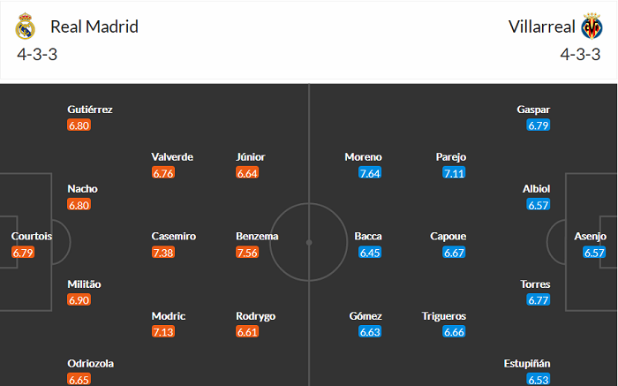The width and height of the screenshot is (618, 386).
Task: Select Gutiérrez at left back
Action: (x=90, y=110)
